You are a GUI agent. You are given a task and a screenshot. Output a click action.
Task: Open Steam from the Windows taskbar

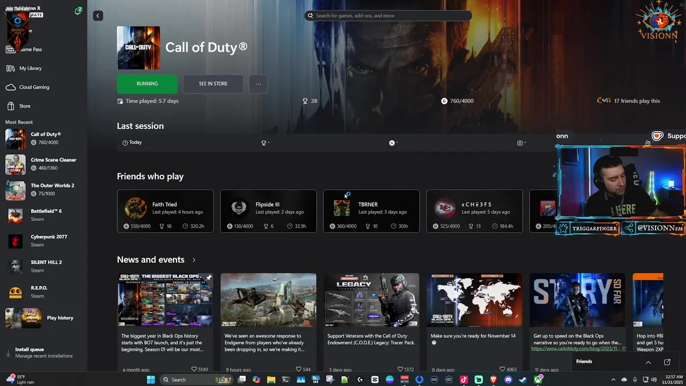click(x=523, y=380)
